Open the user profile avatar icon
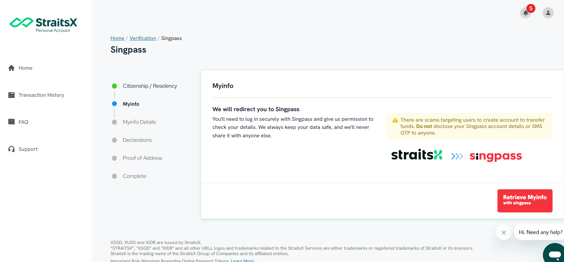564x262 pixels. [548, 13]
